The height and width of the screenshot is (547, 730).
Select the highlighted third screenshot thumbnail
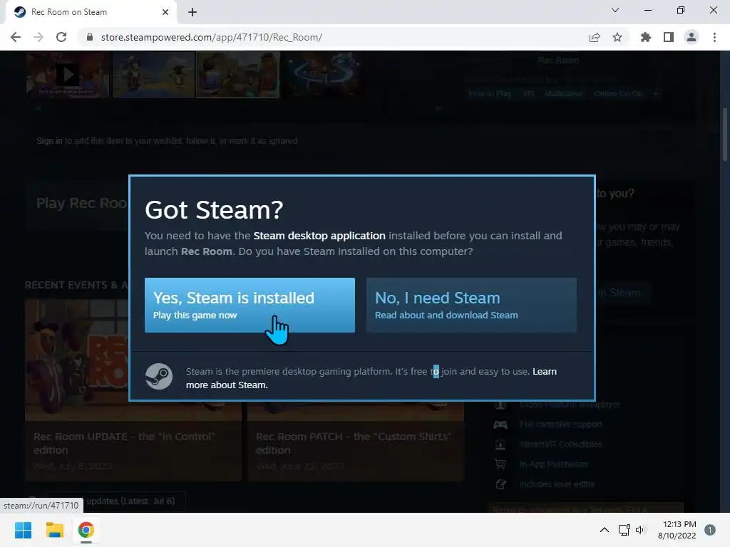[238, 74]
